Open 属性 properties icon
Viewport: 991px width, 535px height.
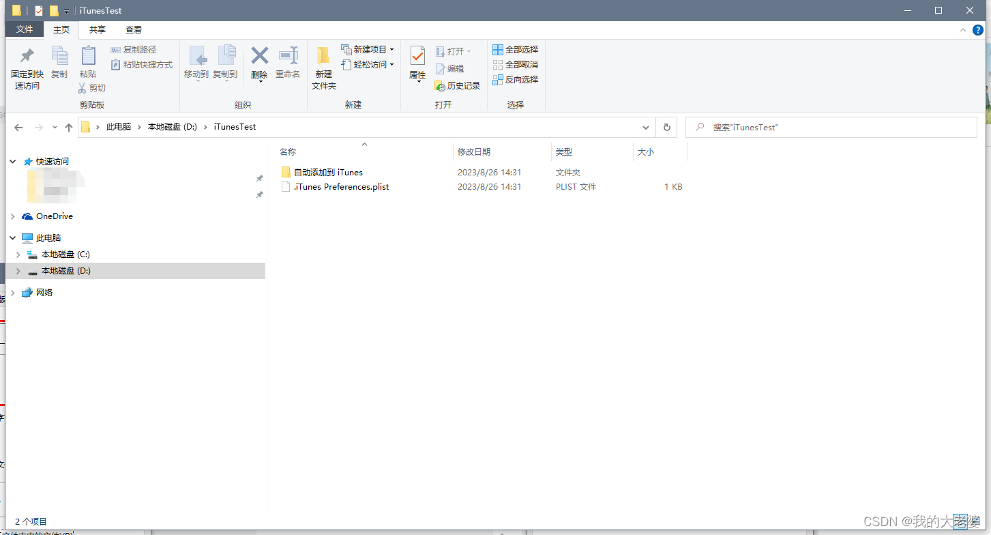[417, 56]
